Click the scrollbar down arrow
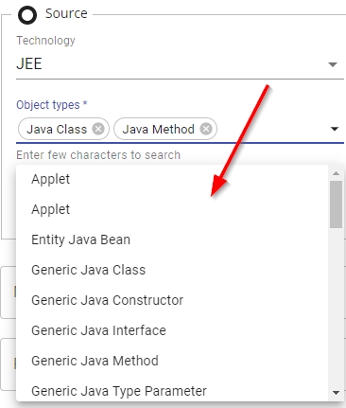346x408 pixels. (336, 393)
